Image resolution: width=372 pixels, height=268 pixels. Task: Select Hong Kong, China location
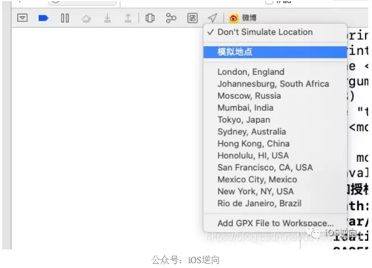275,144
